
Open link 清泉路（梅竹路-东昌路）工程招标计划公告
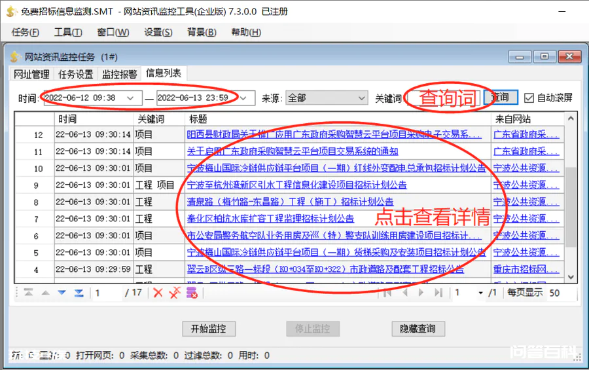(290, 202)
